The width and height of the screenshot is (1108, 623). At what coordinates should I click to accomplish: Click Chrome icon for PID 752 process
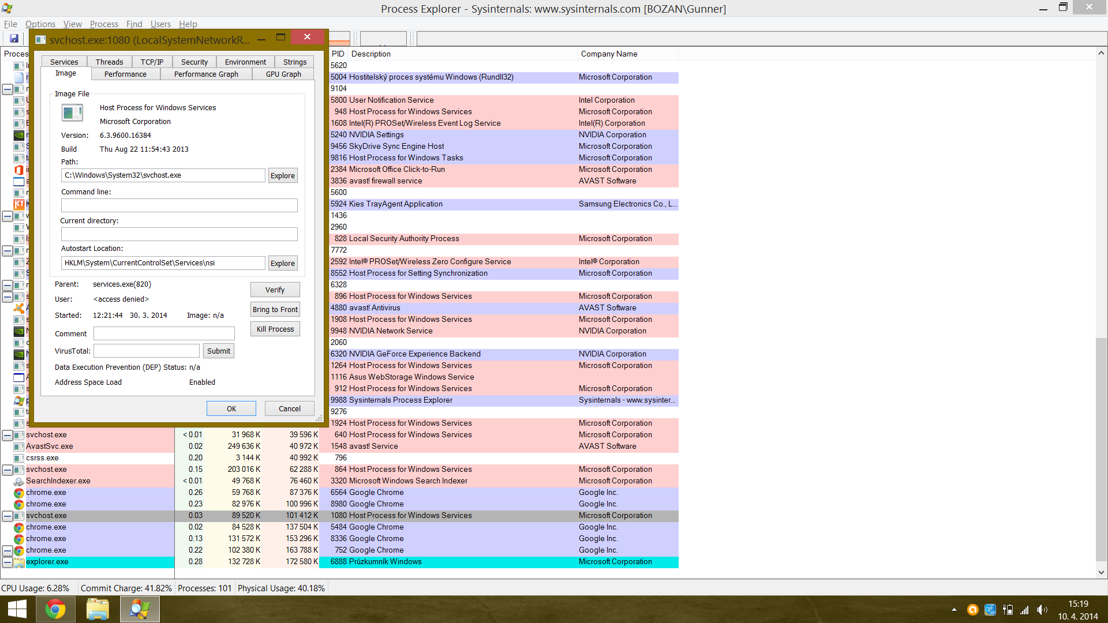pyautogui.click(x=18, y=550)
